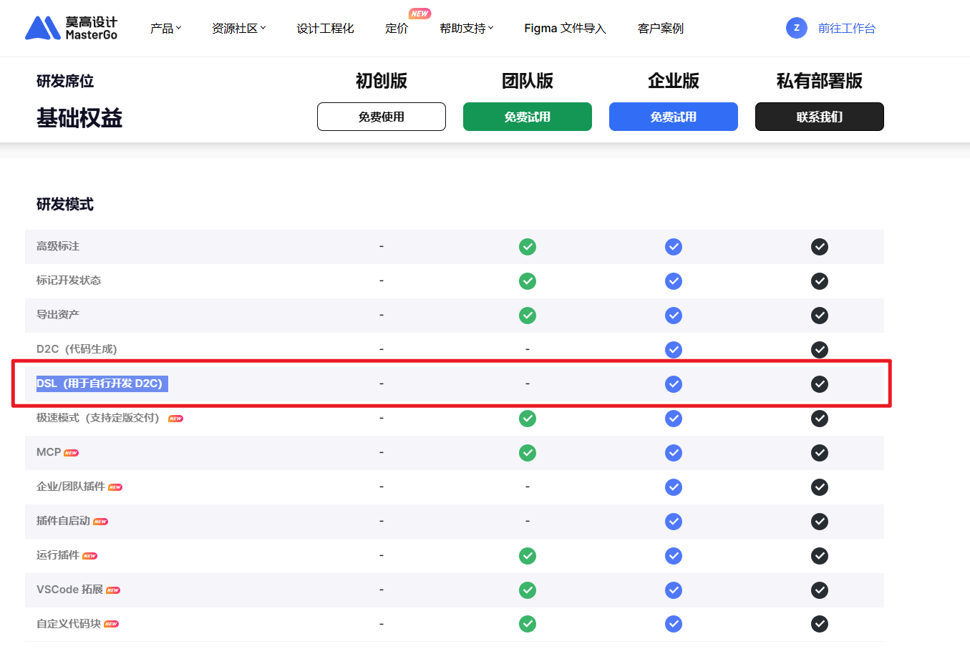Click the black check for 自定义代码块 私有部署版
The width and height of the screenshot is (970, 664).
pyautogui.click(x=820, y=624)
